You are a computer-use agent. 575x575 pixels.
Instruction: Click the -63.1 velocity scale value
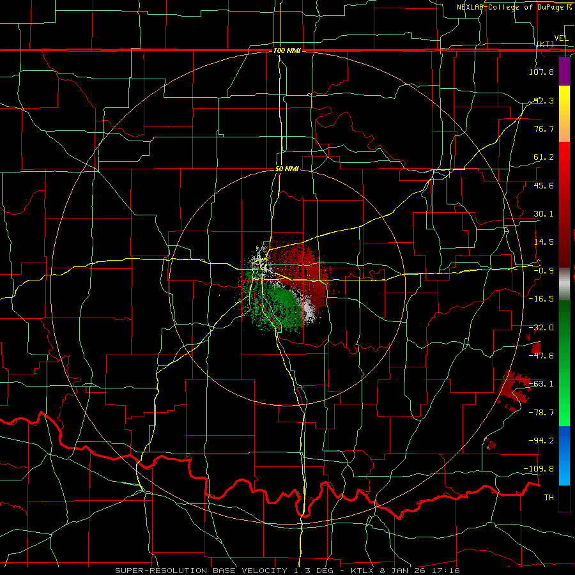coord(541,384)
